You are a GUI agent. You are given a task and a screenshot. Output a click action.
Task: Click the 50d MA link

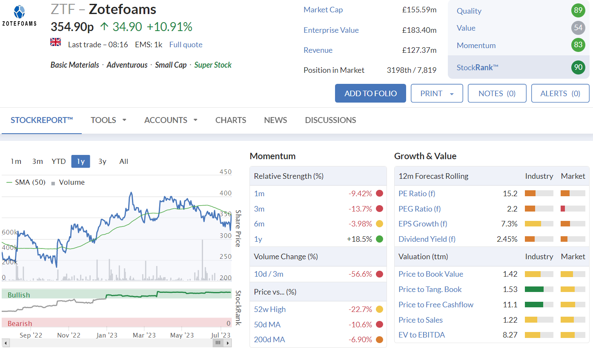[x=267, y=325]
